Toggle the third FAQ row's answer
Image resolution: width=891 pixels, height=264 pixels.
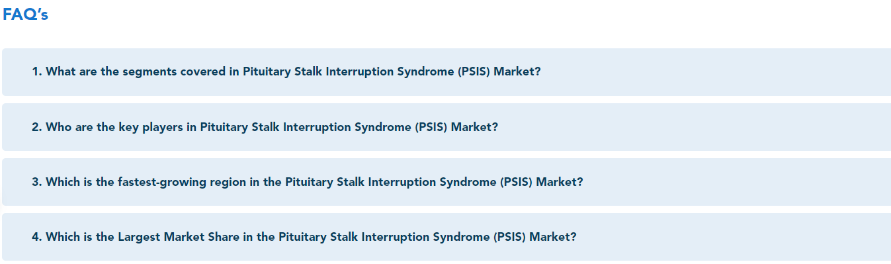pyautogui.click(x=446, y=182)
